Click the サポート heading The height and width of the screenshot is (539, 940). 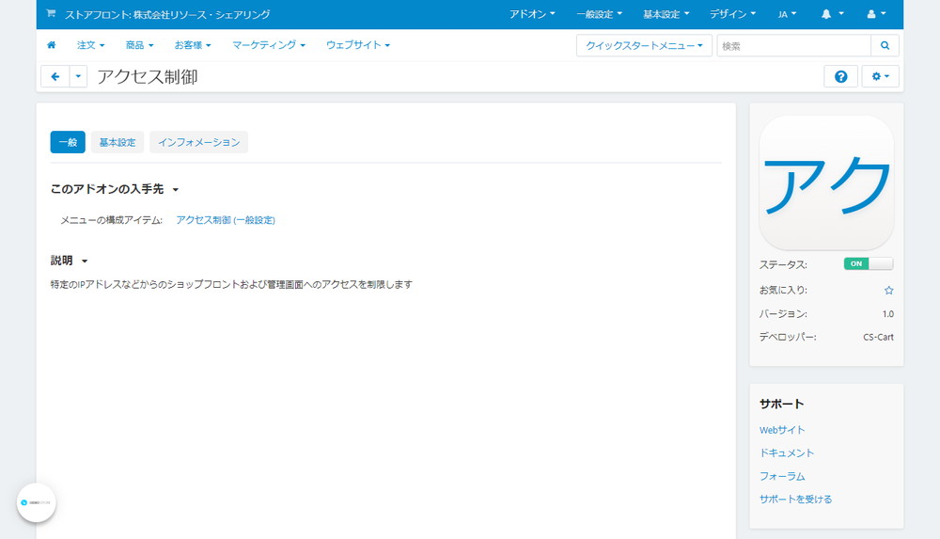pos(781,404)
